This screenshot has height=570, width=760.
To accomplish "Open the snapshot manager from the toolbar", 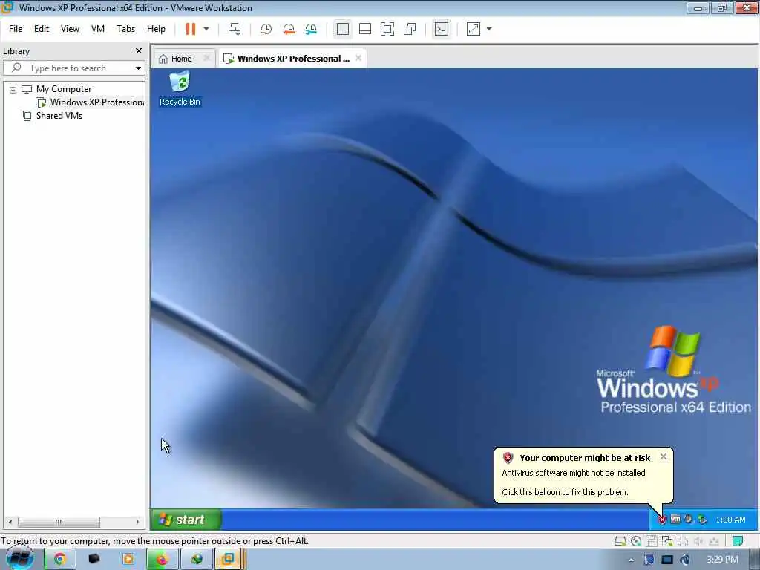I will (x=311, y=29).
